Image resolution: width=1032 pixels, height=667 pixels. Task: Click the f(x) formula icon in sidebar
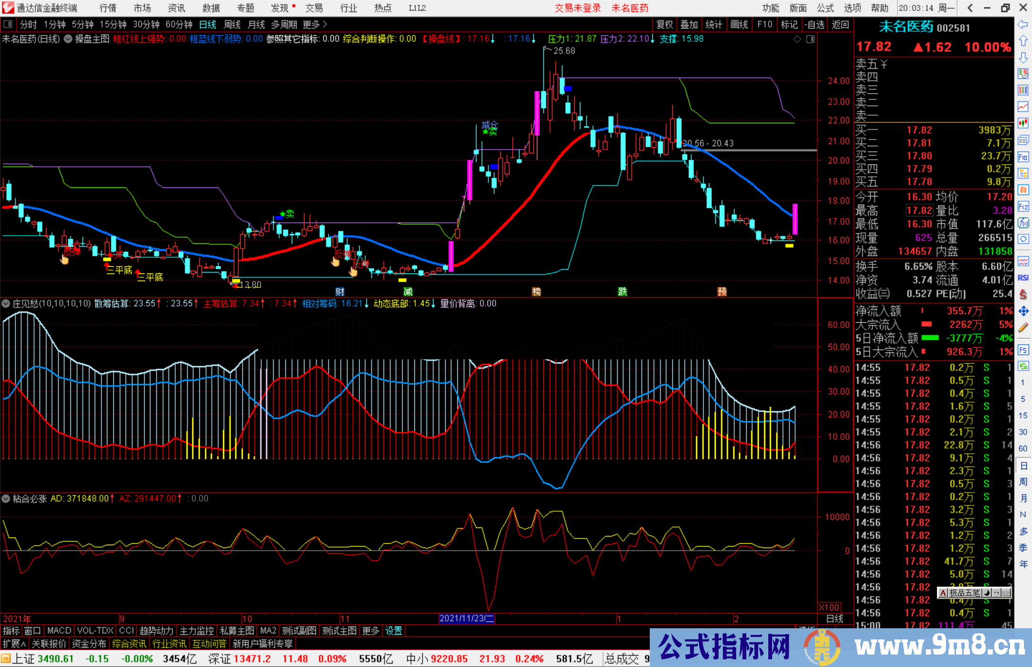point(1023,223)
